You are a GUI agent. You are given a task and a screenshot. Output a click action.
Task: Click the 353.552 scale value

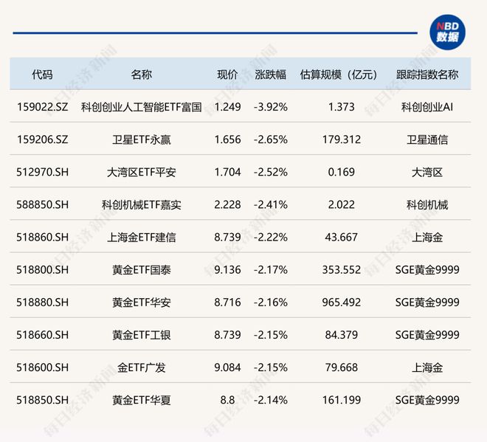[342, 269]
